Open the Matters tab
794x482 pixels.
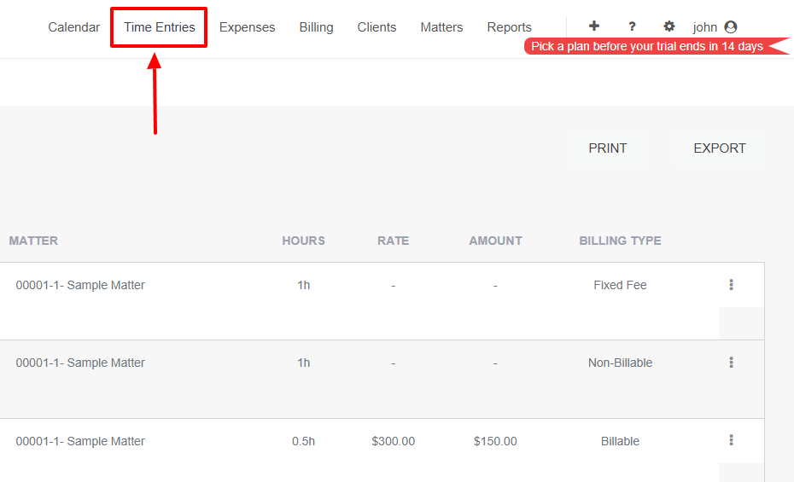(x=441, y=27)
